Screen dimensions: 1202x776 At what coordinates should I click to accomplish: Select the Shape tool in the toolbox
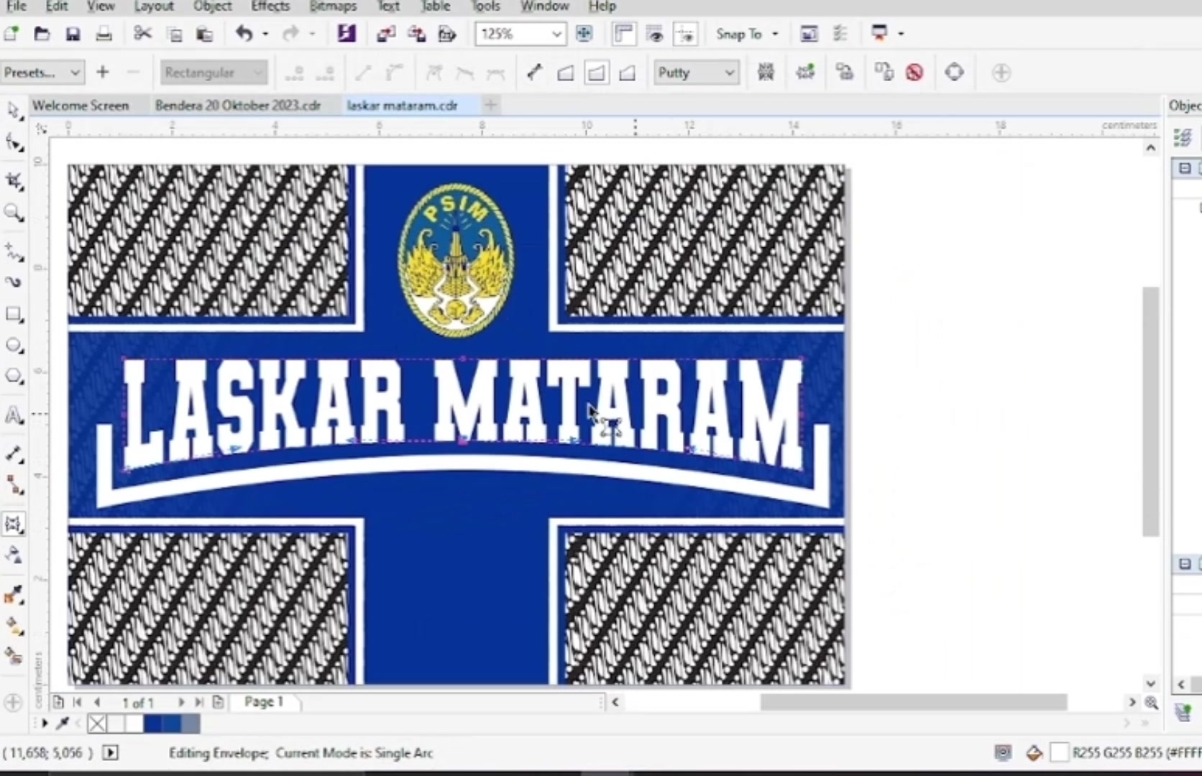[x=14, y=143]
